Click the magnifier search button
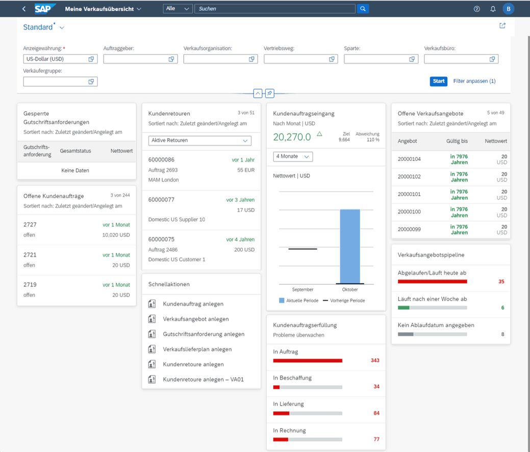The width and height of the screenshot is (530, 452). click(x=363, y=9)
